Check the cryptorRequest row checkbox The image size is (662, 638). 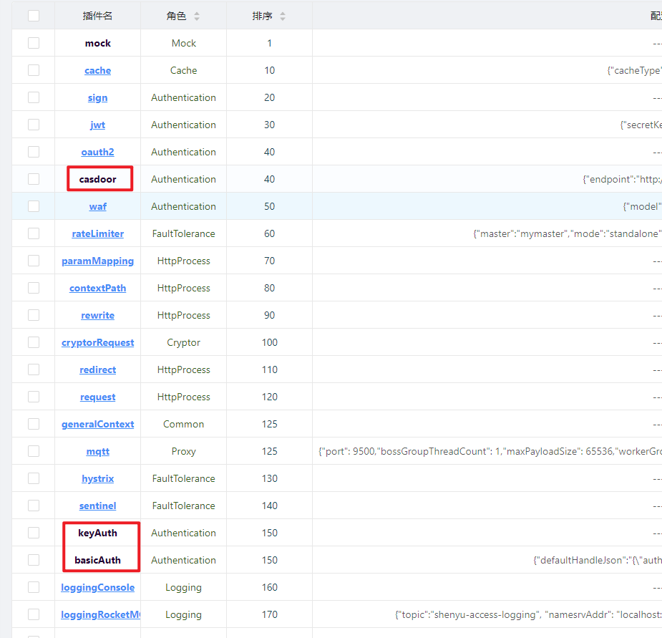coord(34,342)
